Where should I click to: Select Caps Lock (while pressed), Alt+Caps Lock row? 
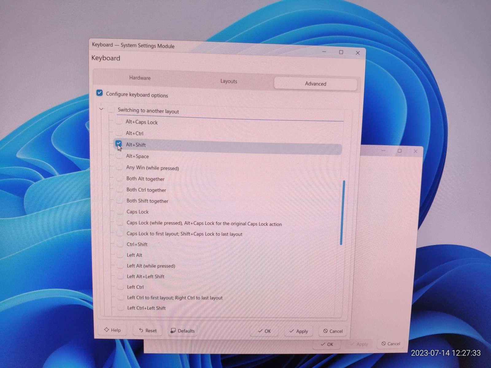tap(204, 224)
